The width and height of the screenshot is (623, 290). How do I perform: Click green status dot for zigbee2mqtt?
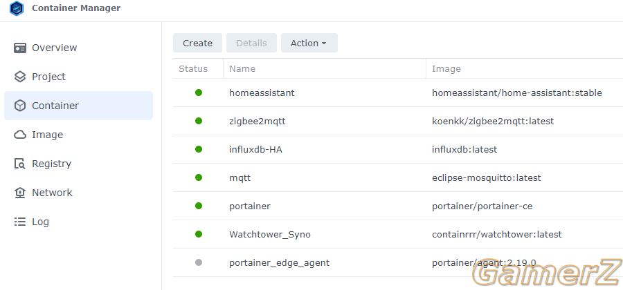tap(199, 121)
